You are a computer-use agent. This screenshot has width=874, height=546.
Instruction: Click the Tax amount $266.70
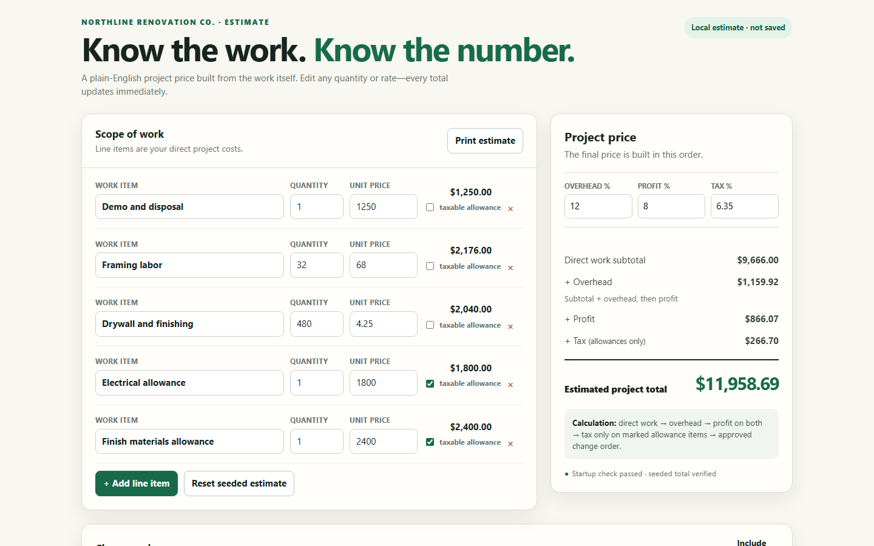tap(762, 341)
